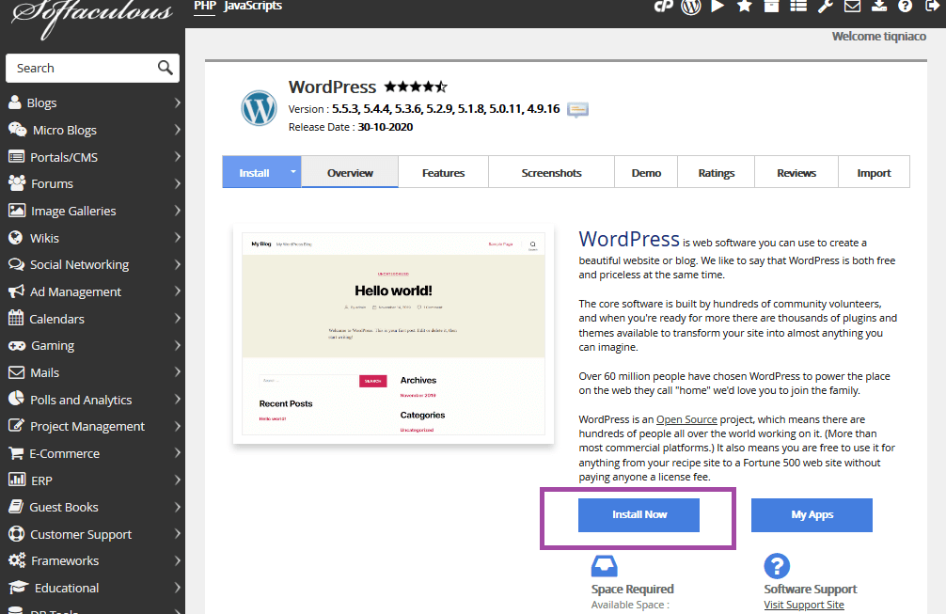Expand the ERP category chevron
The width and height of the screenshot is (946, 614).
point(177,480)
